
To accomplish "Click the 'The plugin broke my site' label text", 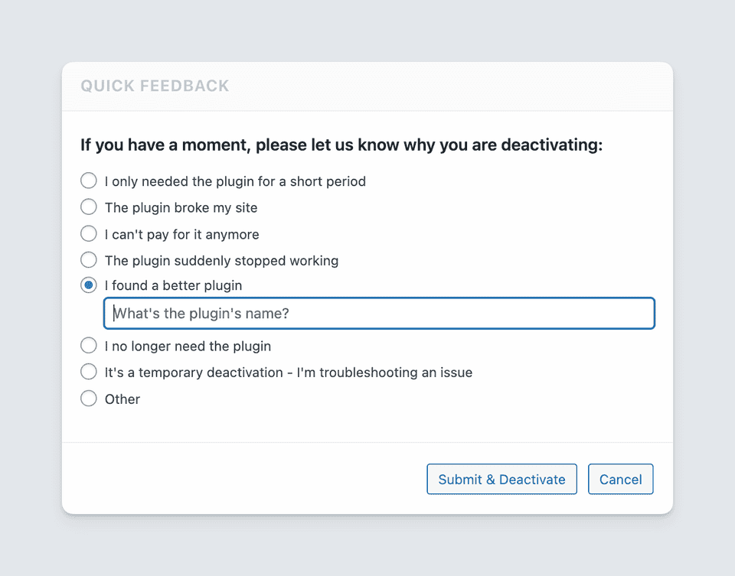I will tap(181, 208).
